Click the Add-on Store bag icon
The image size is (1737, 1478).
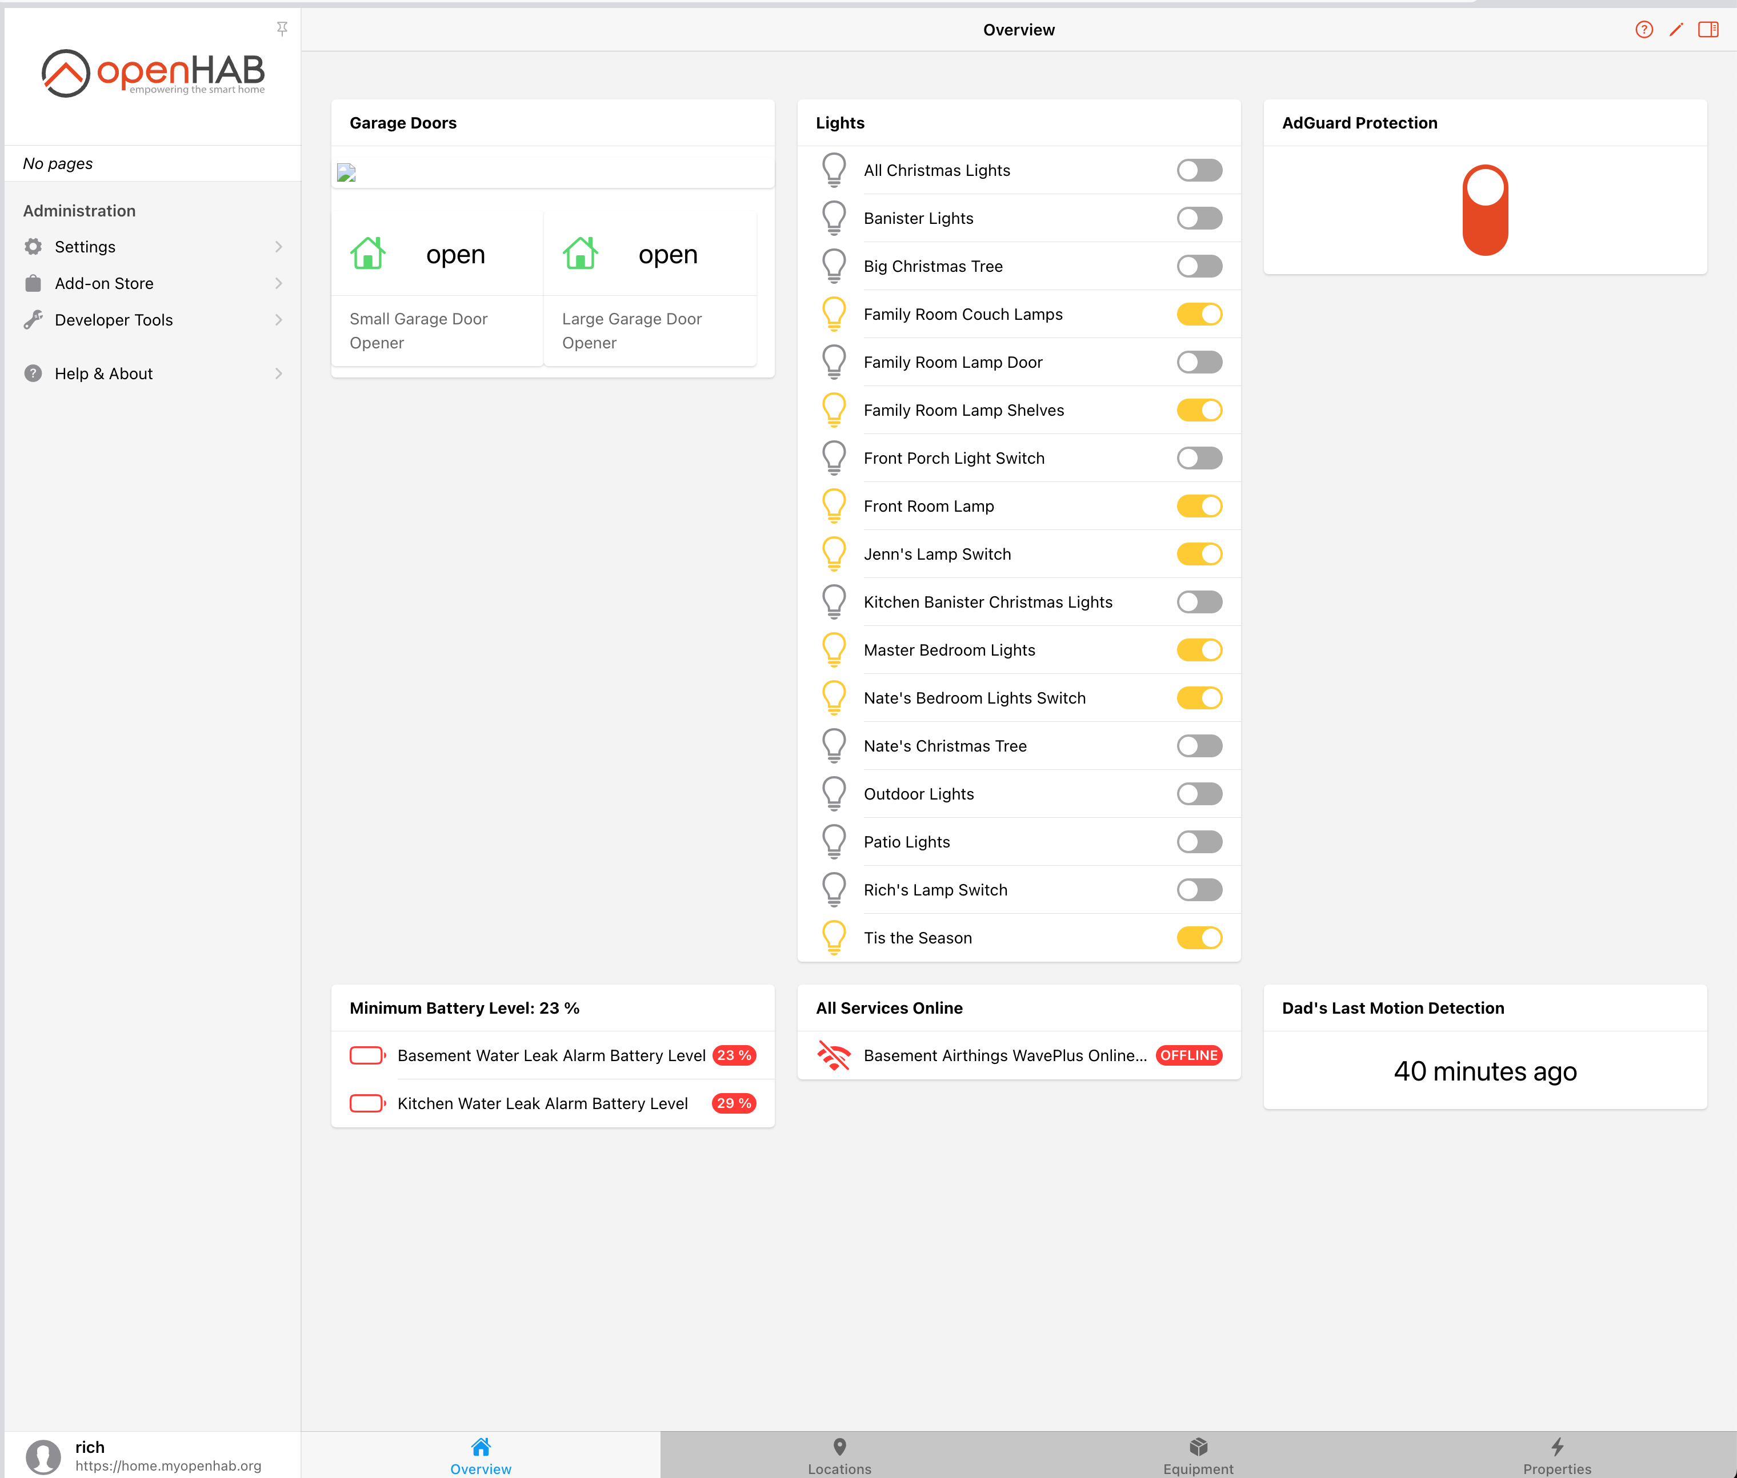(x=33, y=283)
